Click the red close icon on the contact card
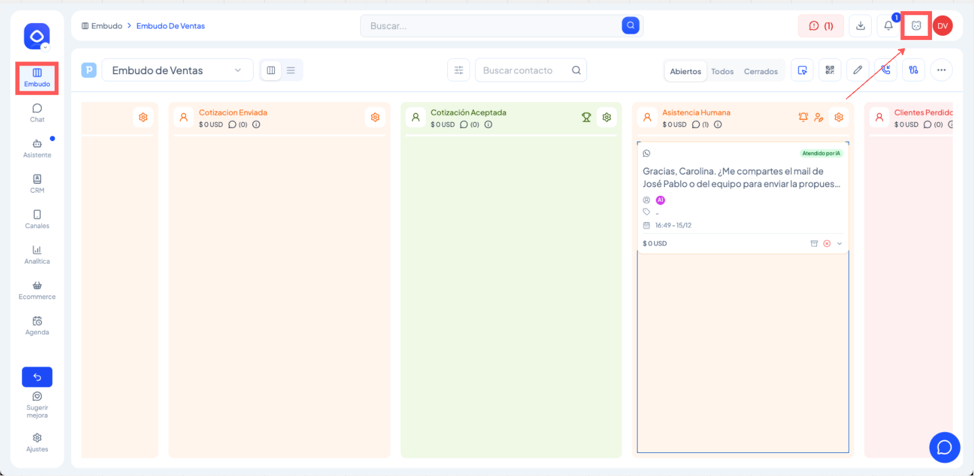974x476 pixels. 827,244
